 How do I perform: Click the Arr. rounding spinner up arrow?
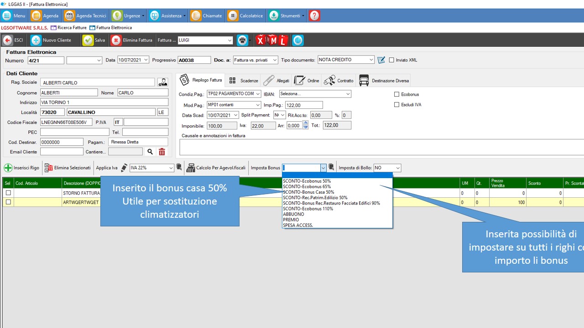(x=305, y=123)
